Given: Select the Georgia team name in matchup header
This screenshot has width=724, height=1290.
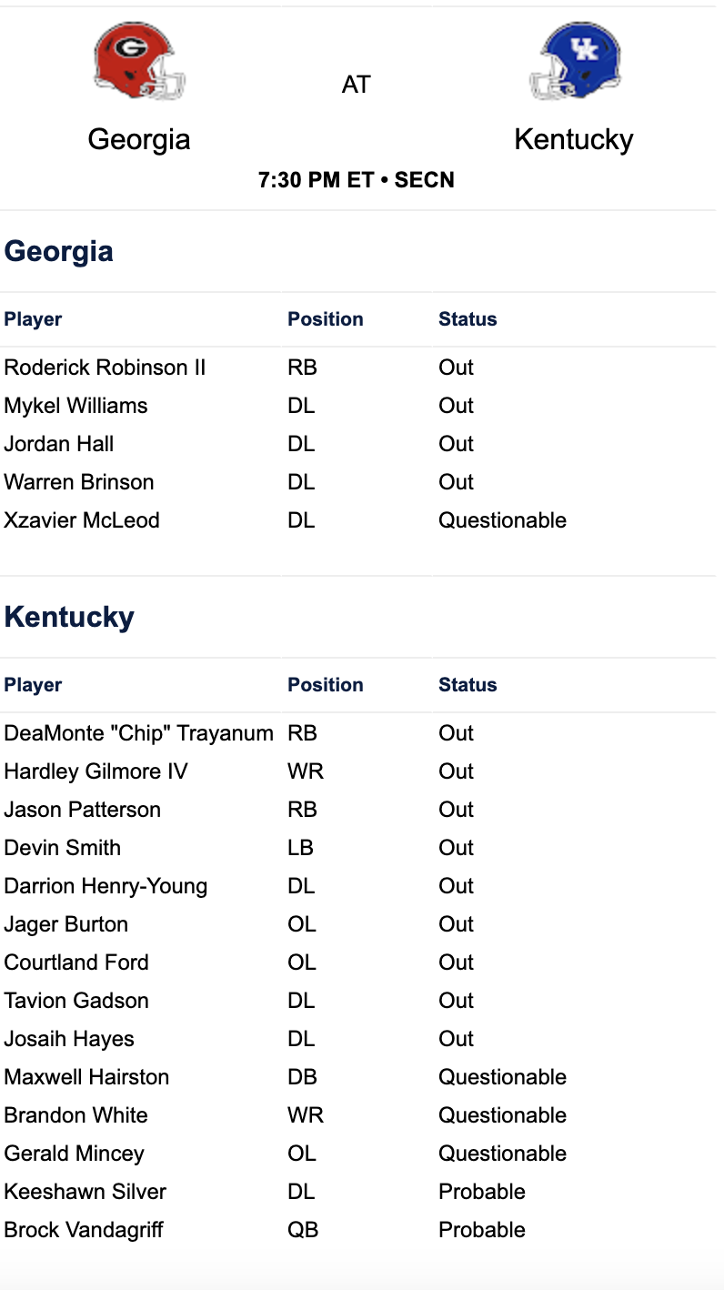Looking at the screenshot, I should click(139, 139).
